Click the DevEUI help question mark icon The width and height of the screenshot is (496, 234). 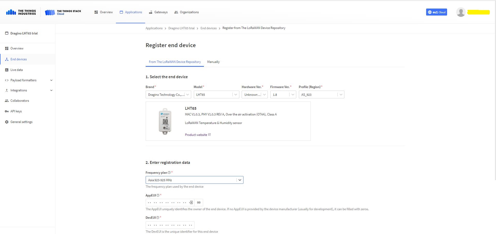pos(158,218)
